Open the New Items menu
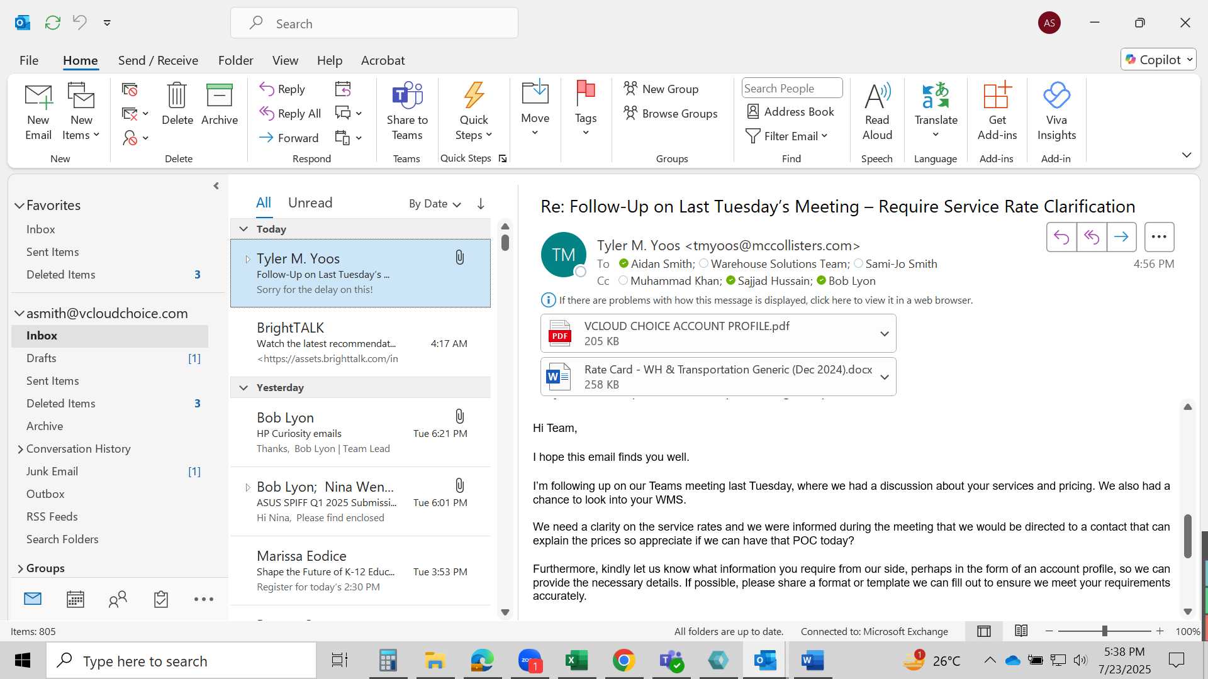 [x=81, y=112]
